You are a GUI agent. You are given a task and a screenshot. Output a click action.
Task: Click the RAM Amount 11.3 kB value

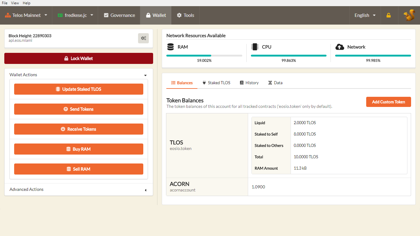pos(300,168)
